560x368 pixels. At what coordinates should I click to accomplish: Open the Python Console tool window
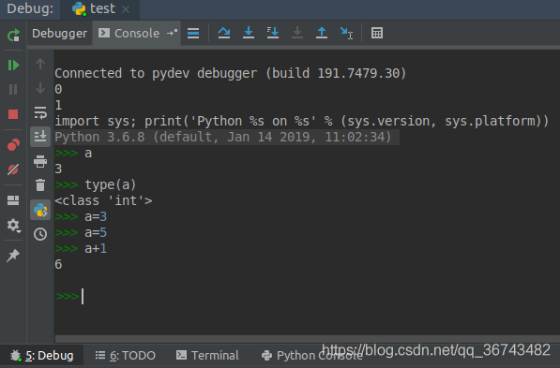(311, 356)
